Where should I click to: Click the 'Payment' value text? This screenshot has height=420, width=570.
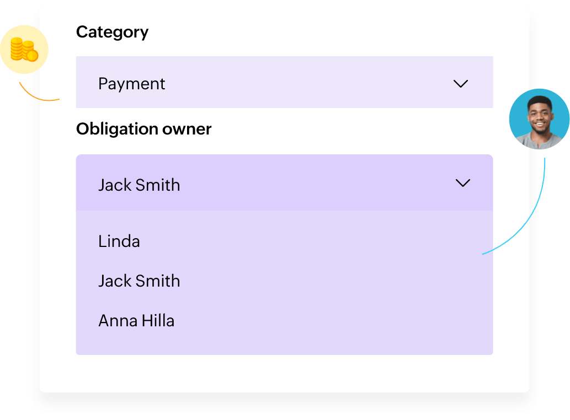pyautogui.click(x=131, y=84)
